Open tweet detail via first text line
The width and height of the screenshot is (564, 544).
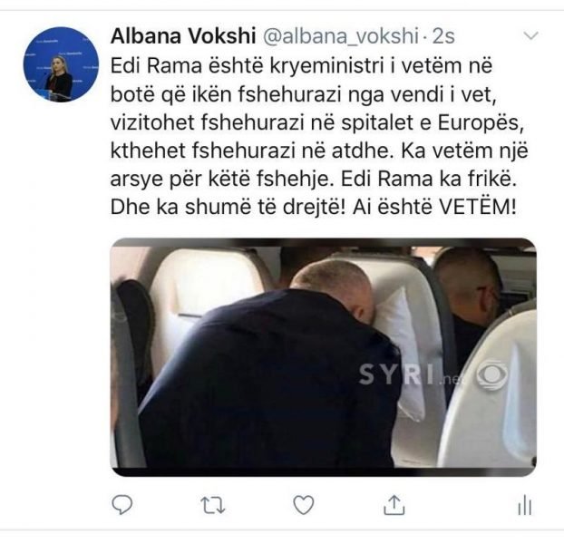(x=301, y=66)
